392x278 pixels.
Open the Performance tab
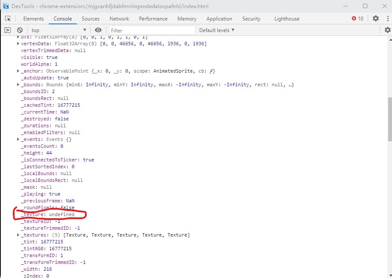pos(153,19)
